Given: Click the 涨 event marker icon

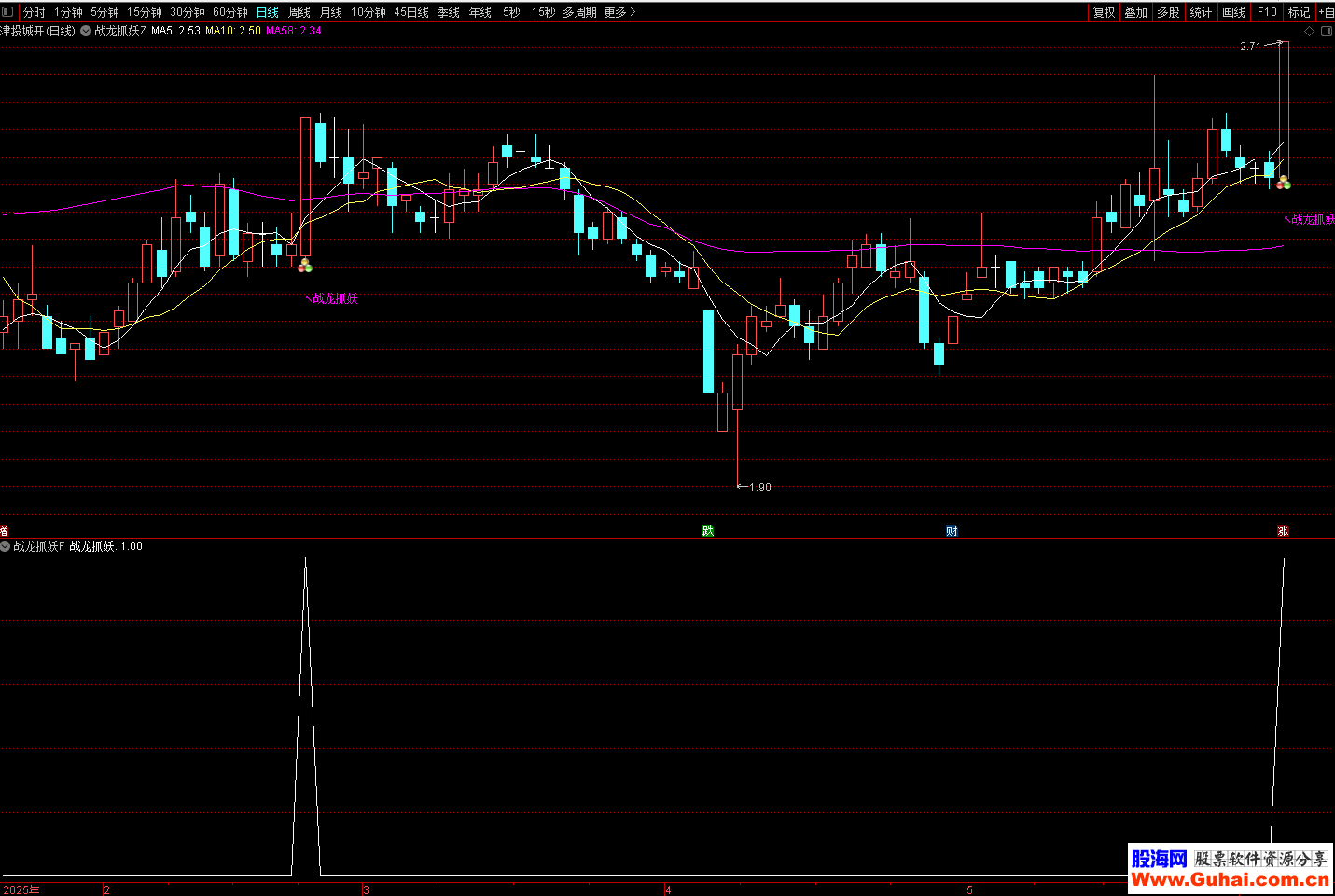Looking at the screenshot, I should [x=1283, y=531].
